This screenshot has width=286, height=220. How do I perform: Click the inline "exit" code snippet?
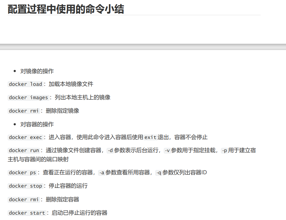[x=150, y=137]
